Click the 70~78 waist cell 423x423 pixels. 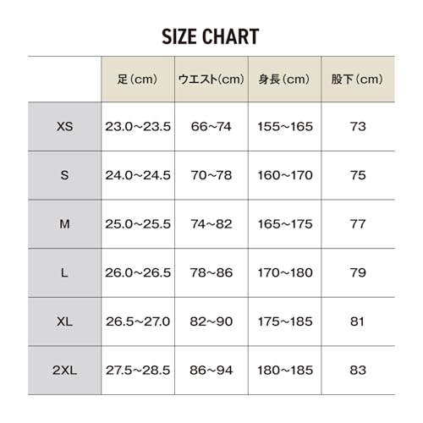[x=211, y=175]
